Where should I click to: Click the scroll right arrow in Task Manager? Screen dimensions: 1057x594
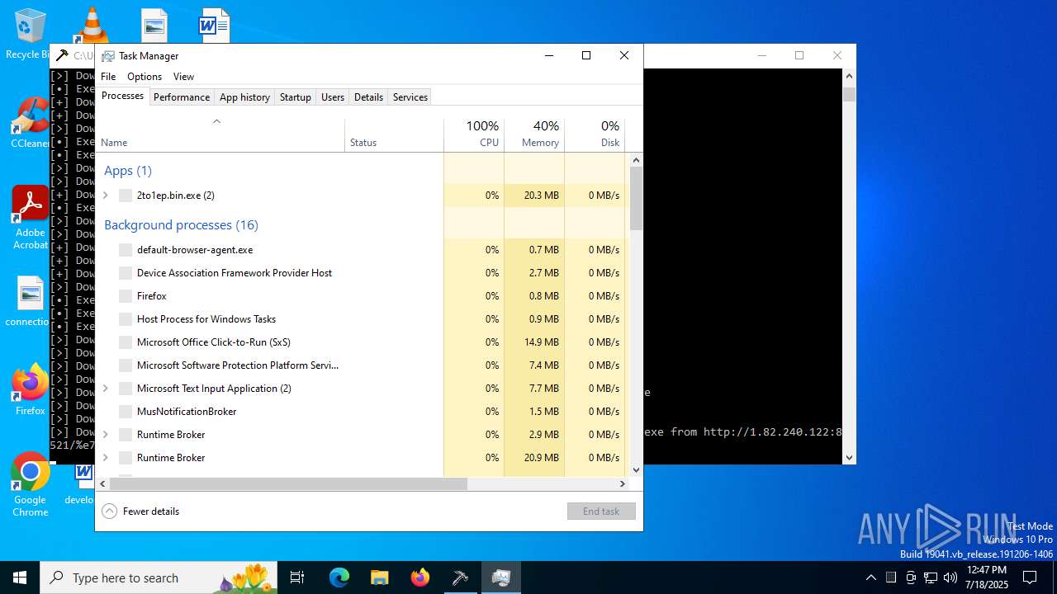(623, 483)
